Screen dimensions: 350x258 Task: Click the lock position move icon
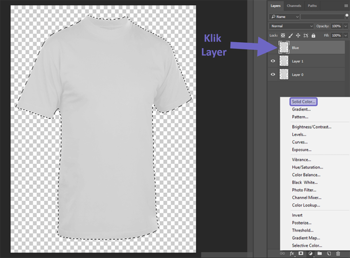[x=298, y=36]
